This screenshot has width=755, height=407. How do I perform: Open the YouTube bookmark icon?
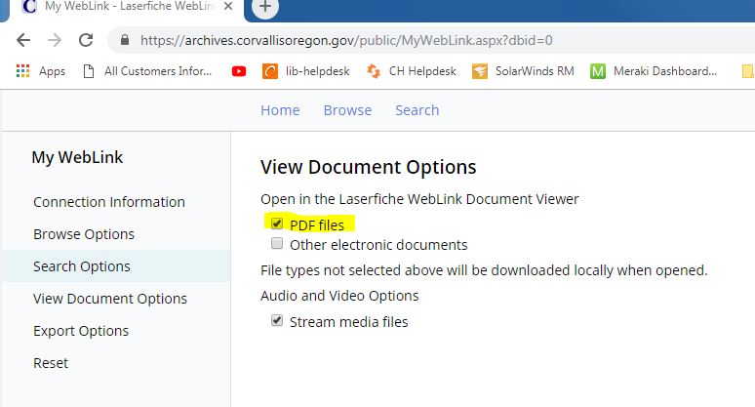click(239, 71)
